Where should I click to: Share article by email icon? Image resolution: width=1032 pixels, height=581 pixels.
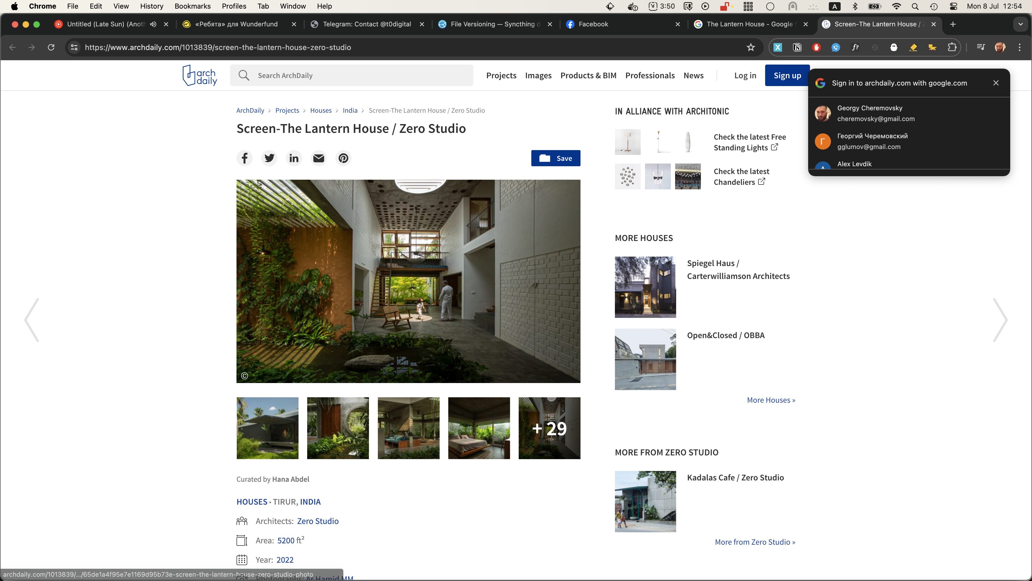[318, 158]
